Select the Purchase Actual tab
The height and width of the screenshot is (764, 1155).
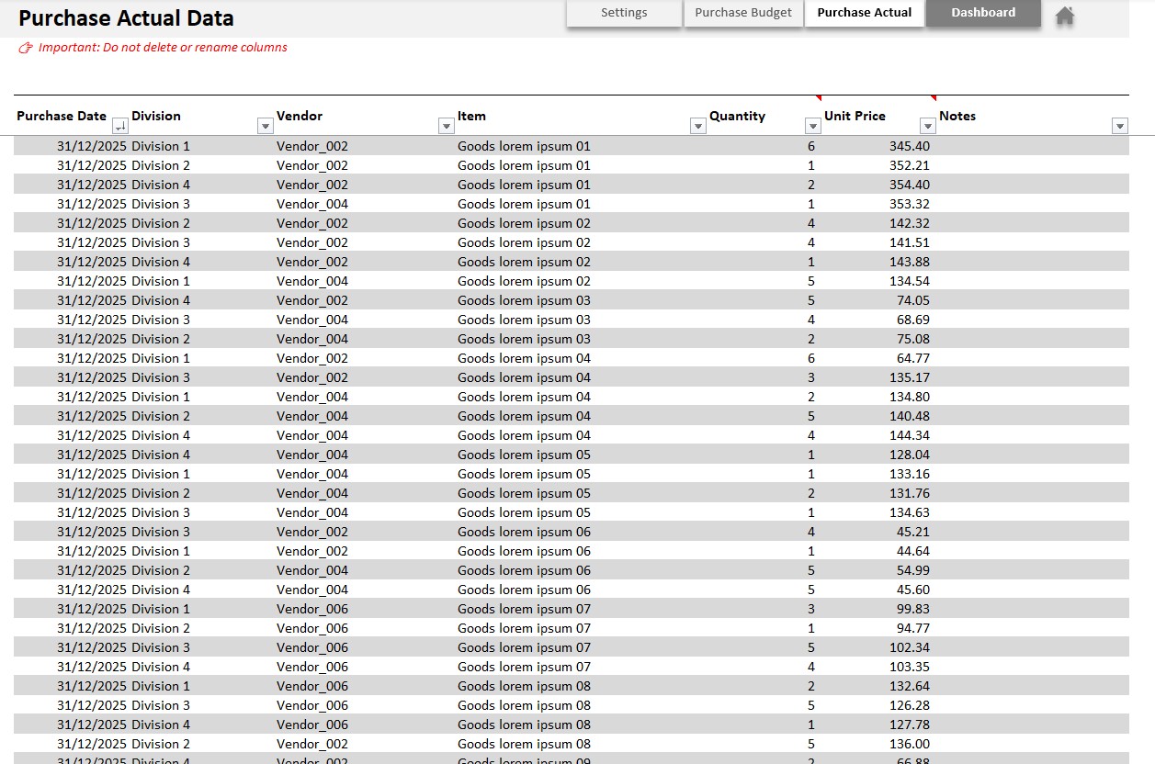point(864,13)
